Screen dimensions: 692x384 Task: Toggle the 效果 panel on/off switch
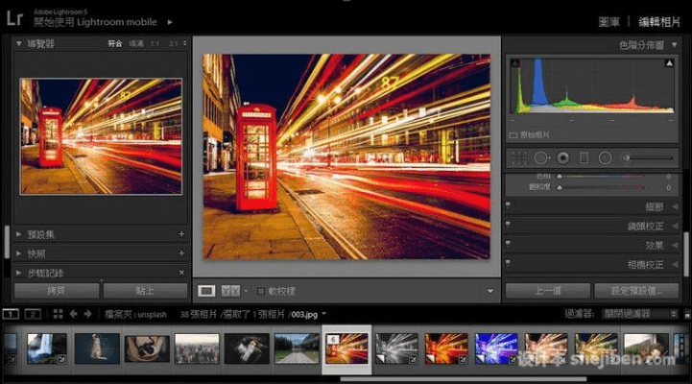(x=508, y=243)
